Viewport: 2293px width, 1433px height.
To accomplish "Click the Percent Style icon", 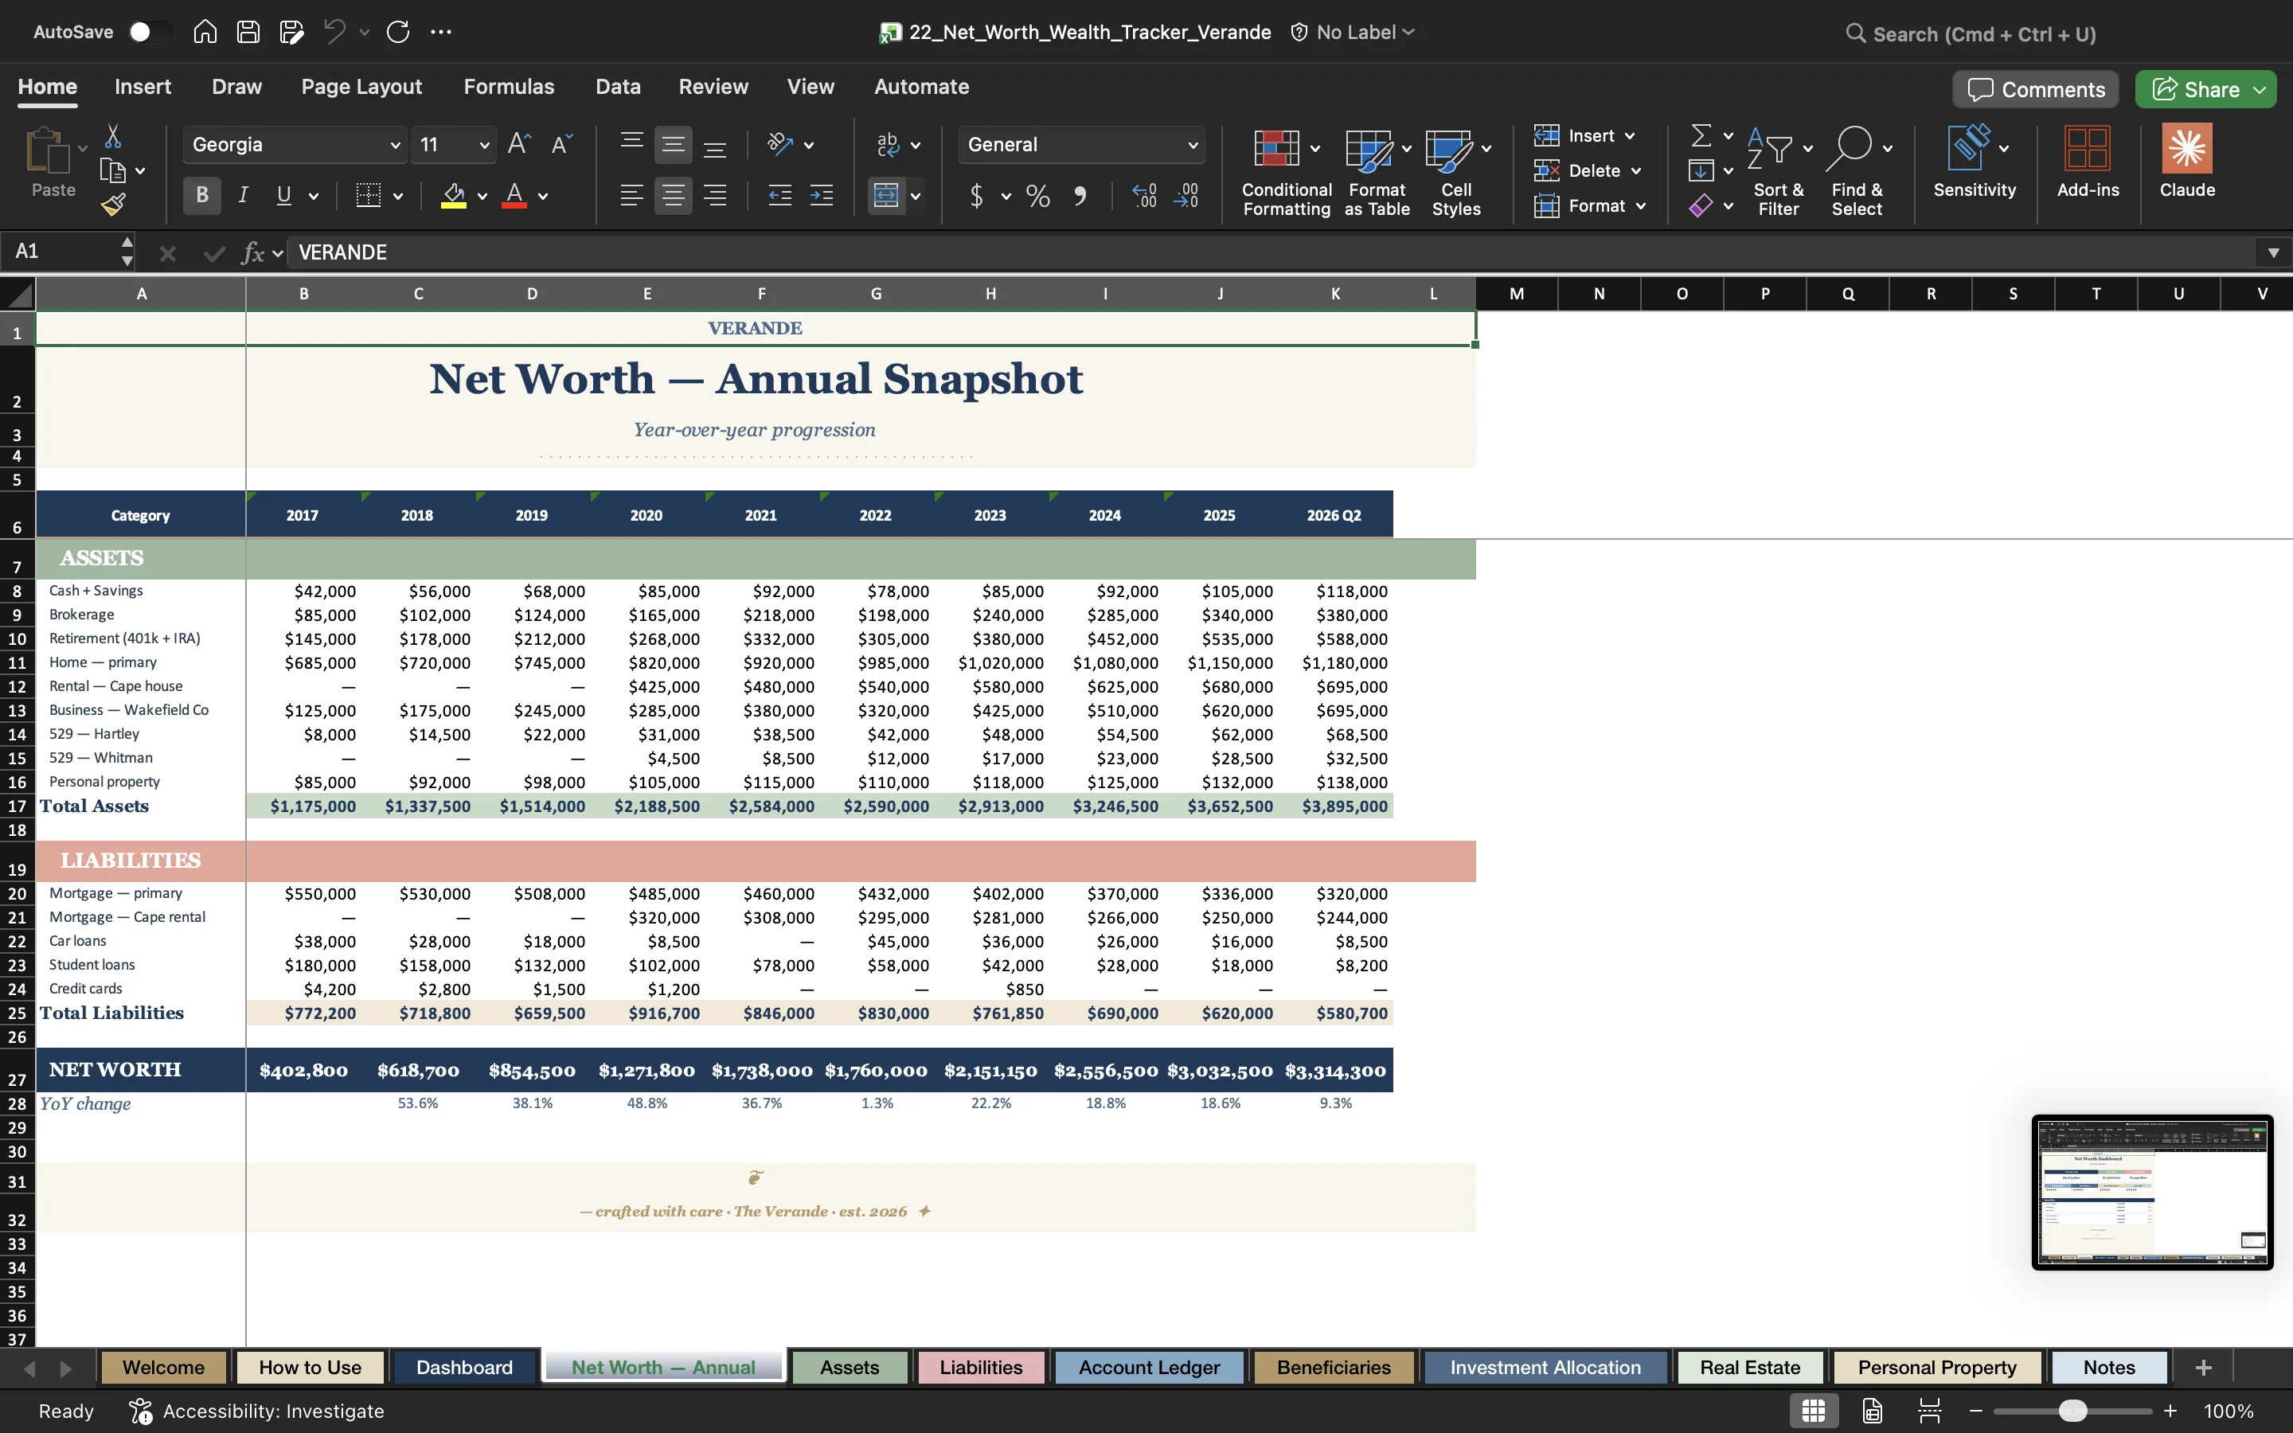I will [x=1037, y=196].
